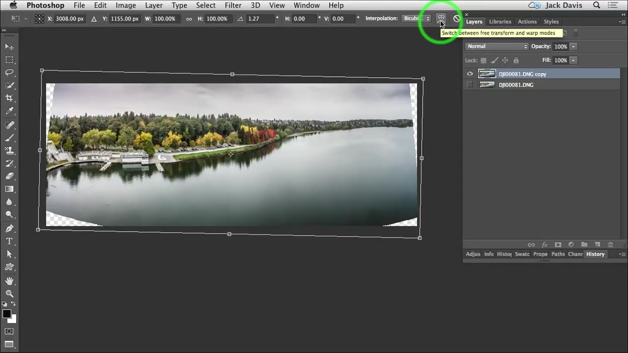Open the Select menu
Viewport: 628px width, 353px height.
point(206,5)
